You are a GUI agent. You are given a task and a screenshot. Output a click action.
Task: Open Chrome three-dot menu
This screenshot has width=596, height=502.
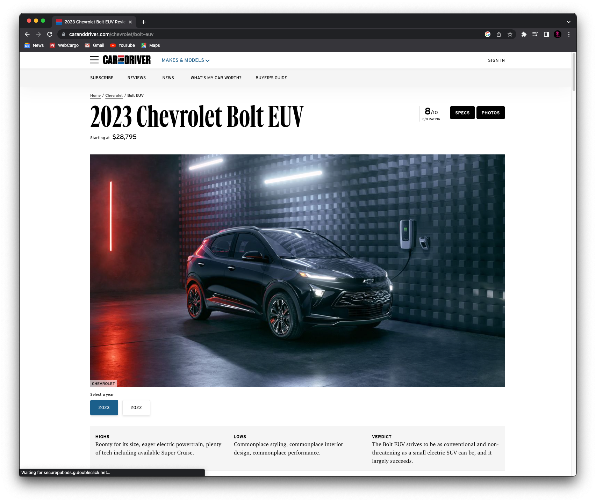[569, 34]
